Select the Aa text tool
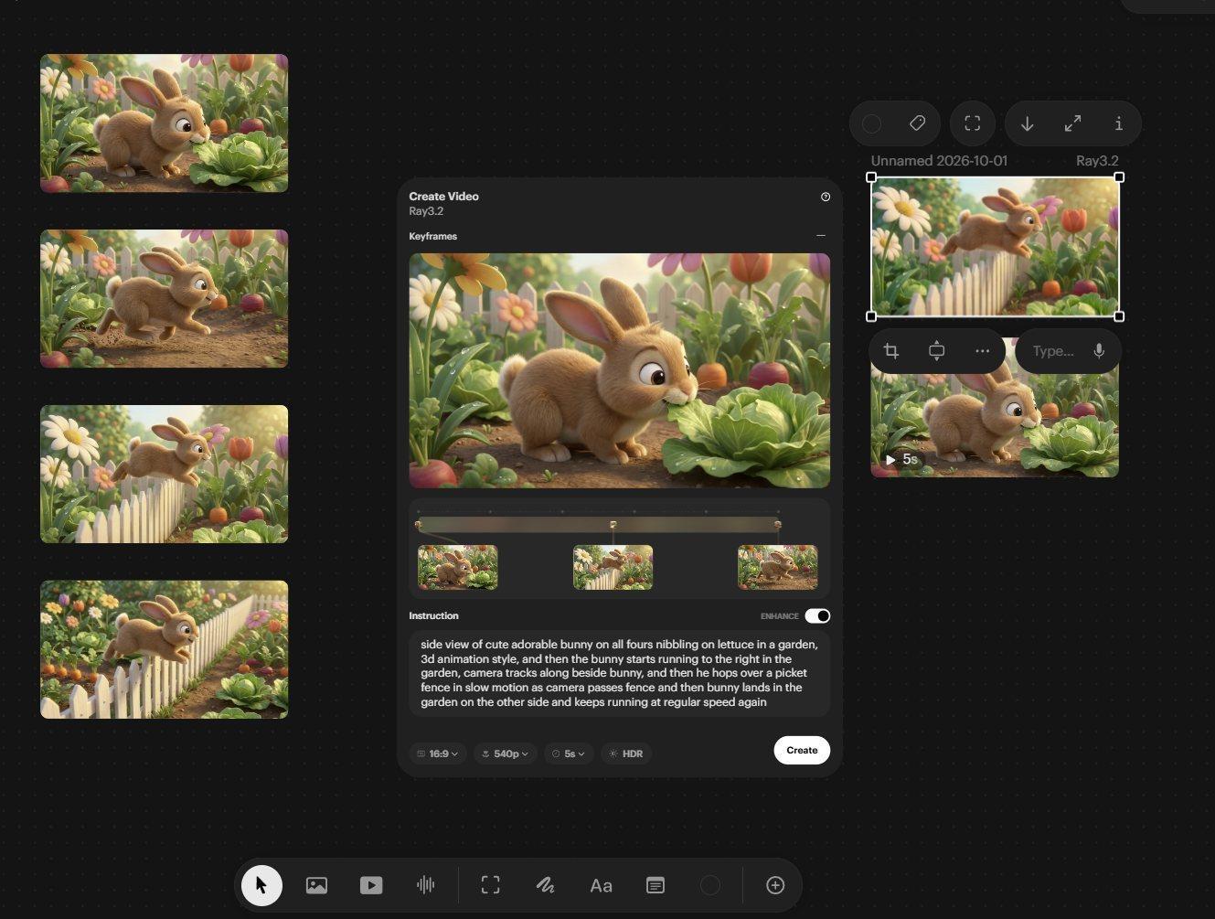 coord(601,885)
